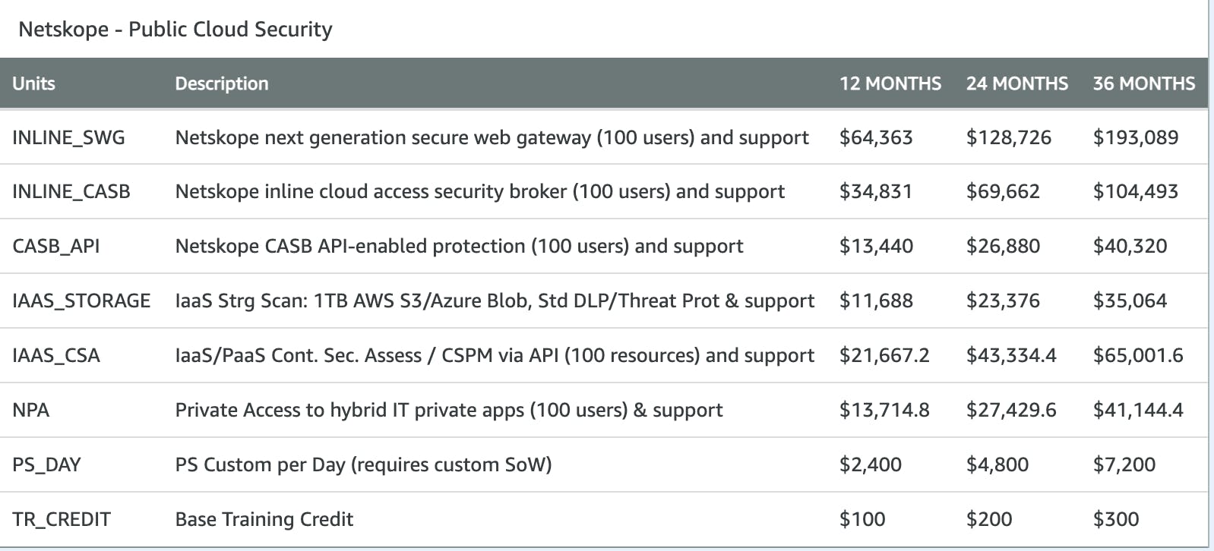Viewport: 1214px width, 551px height.
Task: Select the PS_DAY row label
Action: (46, 464)
